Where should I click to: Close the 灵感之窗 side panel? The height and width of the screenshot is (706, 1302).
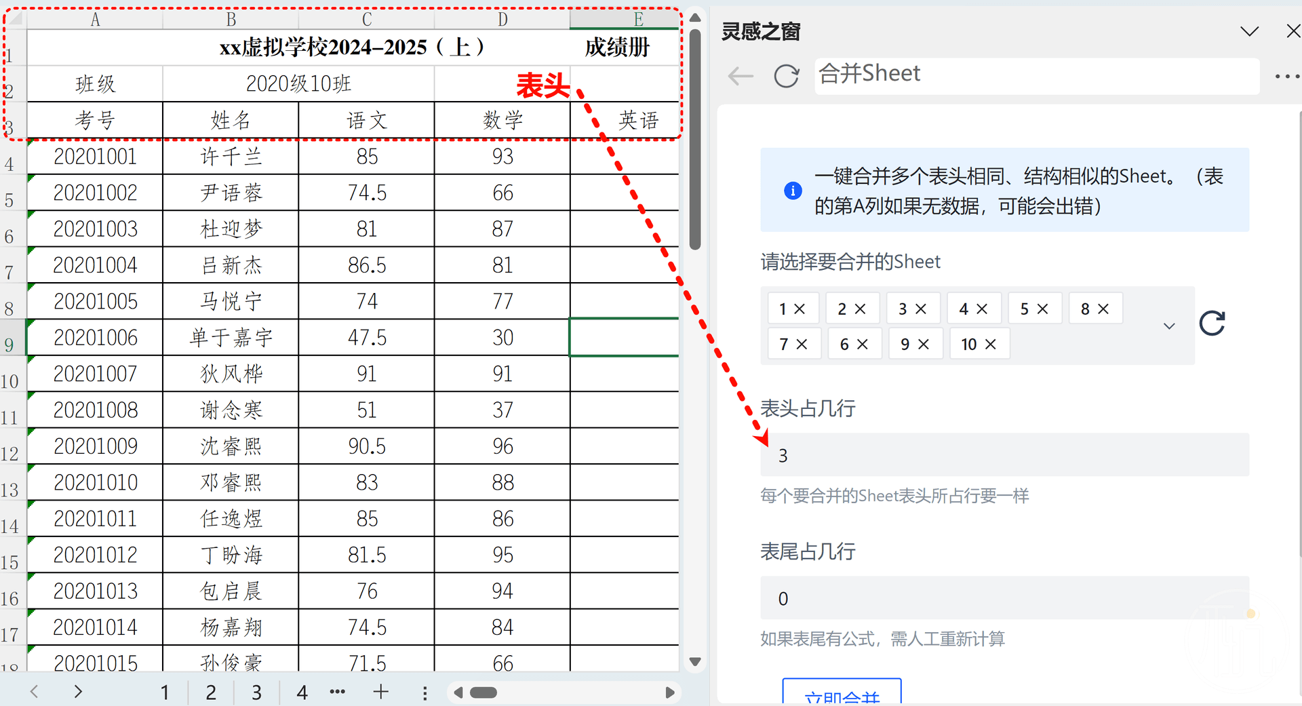(1293, 31)
